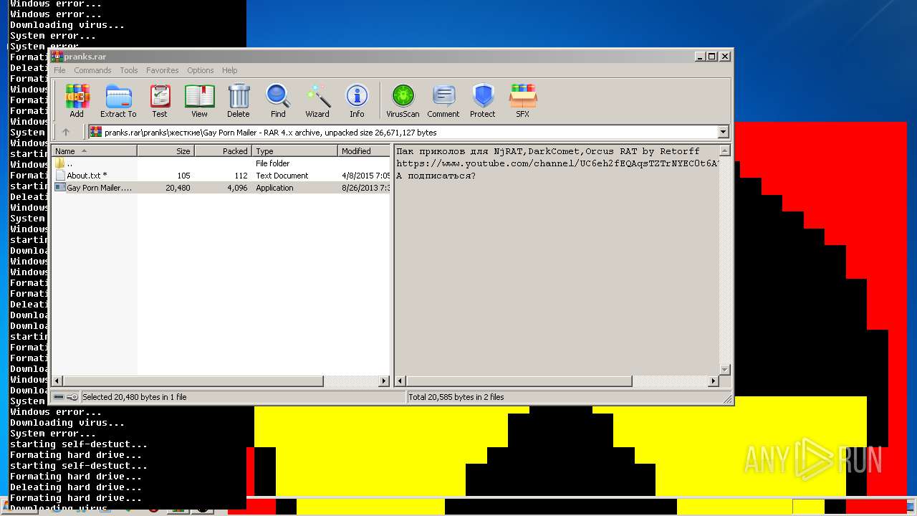Click the 'Text Document' type cell

click(282, 176)
